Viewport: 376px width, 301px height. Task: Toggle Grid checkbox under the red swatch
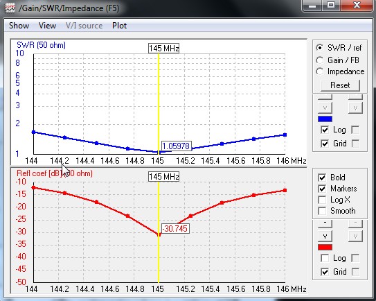pos(325,272)
